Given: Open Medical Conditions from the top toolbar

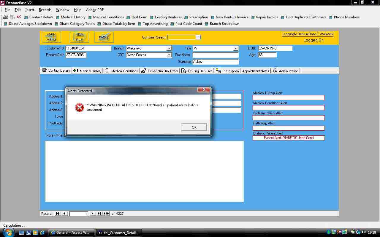Looking at the screenshot, I should pos(106,17).
